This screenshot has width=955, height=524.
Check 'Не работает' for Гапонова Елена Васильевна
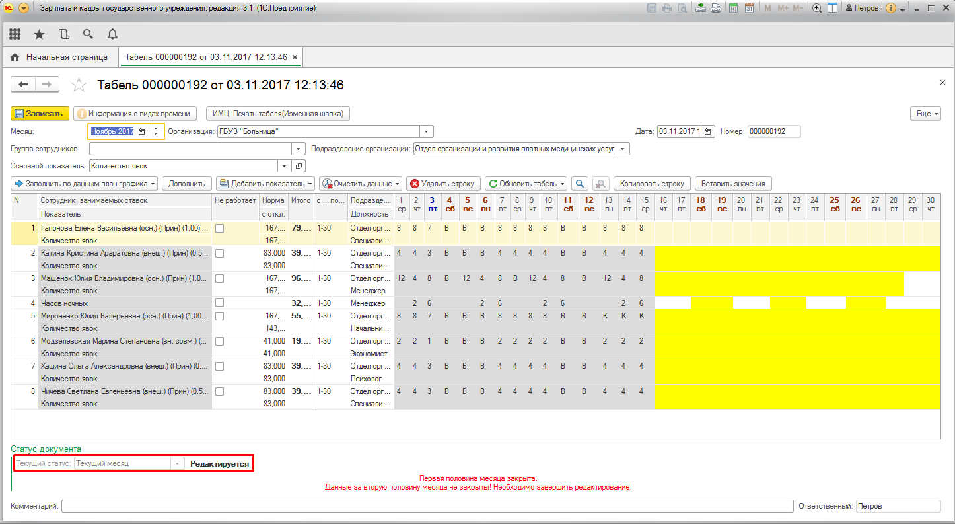click(x=219, y=228)
